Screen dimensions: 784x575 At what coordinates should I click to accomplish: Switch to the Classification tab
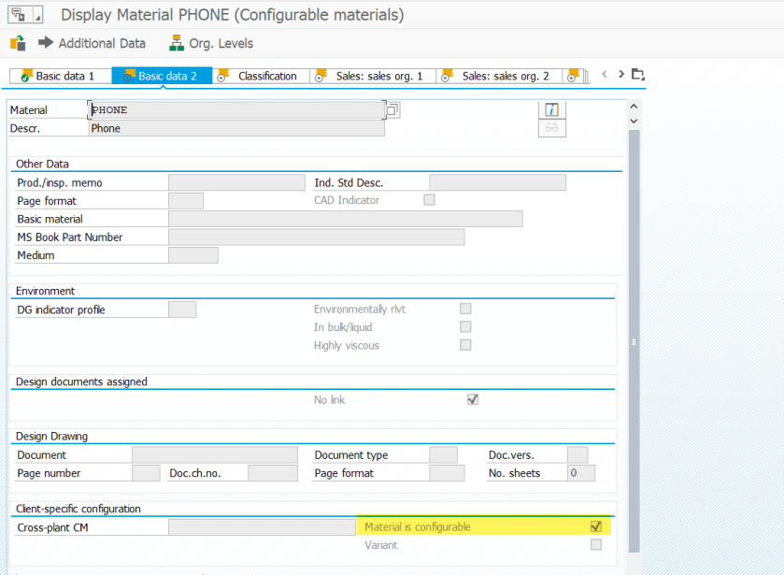point(262,76)
